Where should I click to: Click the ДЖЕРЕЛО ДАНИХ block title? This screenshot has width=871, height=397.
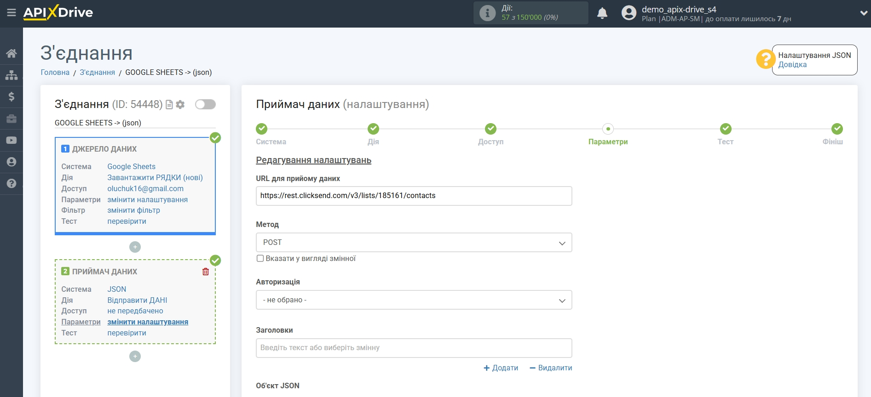(x=104, y=149)
